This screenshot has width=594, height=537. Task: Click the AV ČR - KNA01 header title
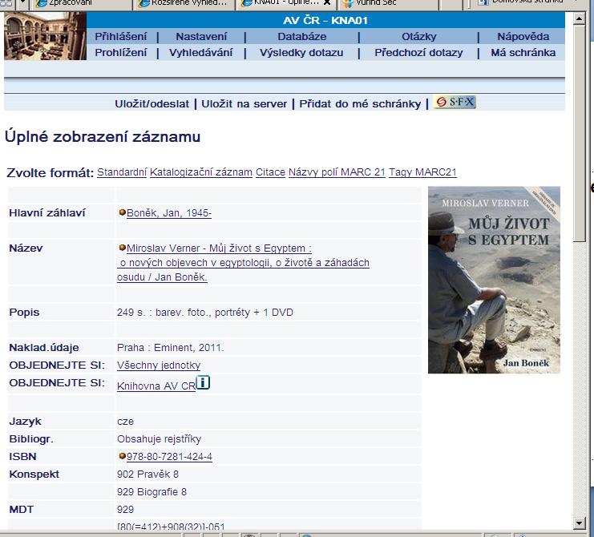coord(325,20)
